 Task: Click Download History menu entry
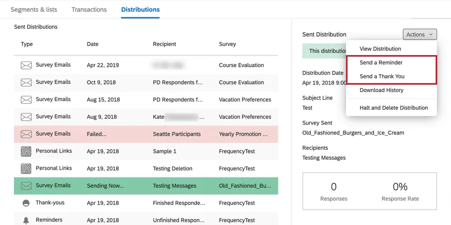point(381,90)
